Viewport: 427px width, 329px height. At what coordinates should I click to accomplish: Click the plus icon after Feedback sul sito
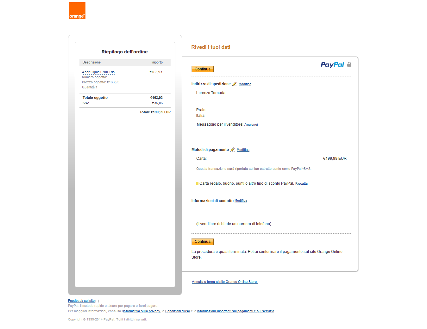tap(97, 301)
